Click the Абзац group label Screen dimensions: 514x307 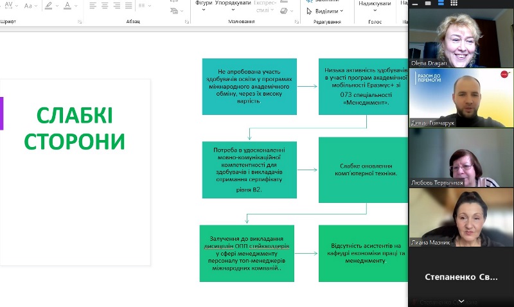pyautogui.click(x=133, y=21)
